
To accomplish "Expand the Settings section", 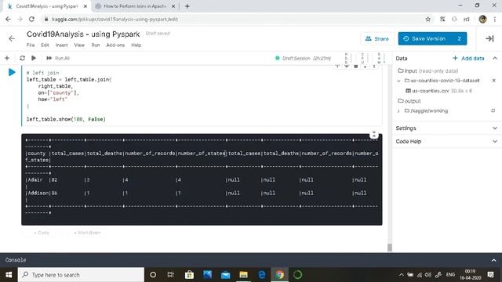I will pyautogui.click(x=447, y=128).
